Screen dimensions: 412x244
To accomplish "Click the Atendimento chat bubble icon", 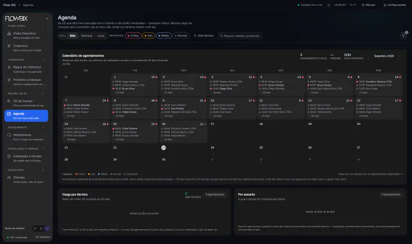I will (9, 135).
